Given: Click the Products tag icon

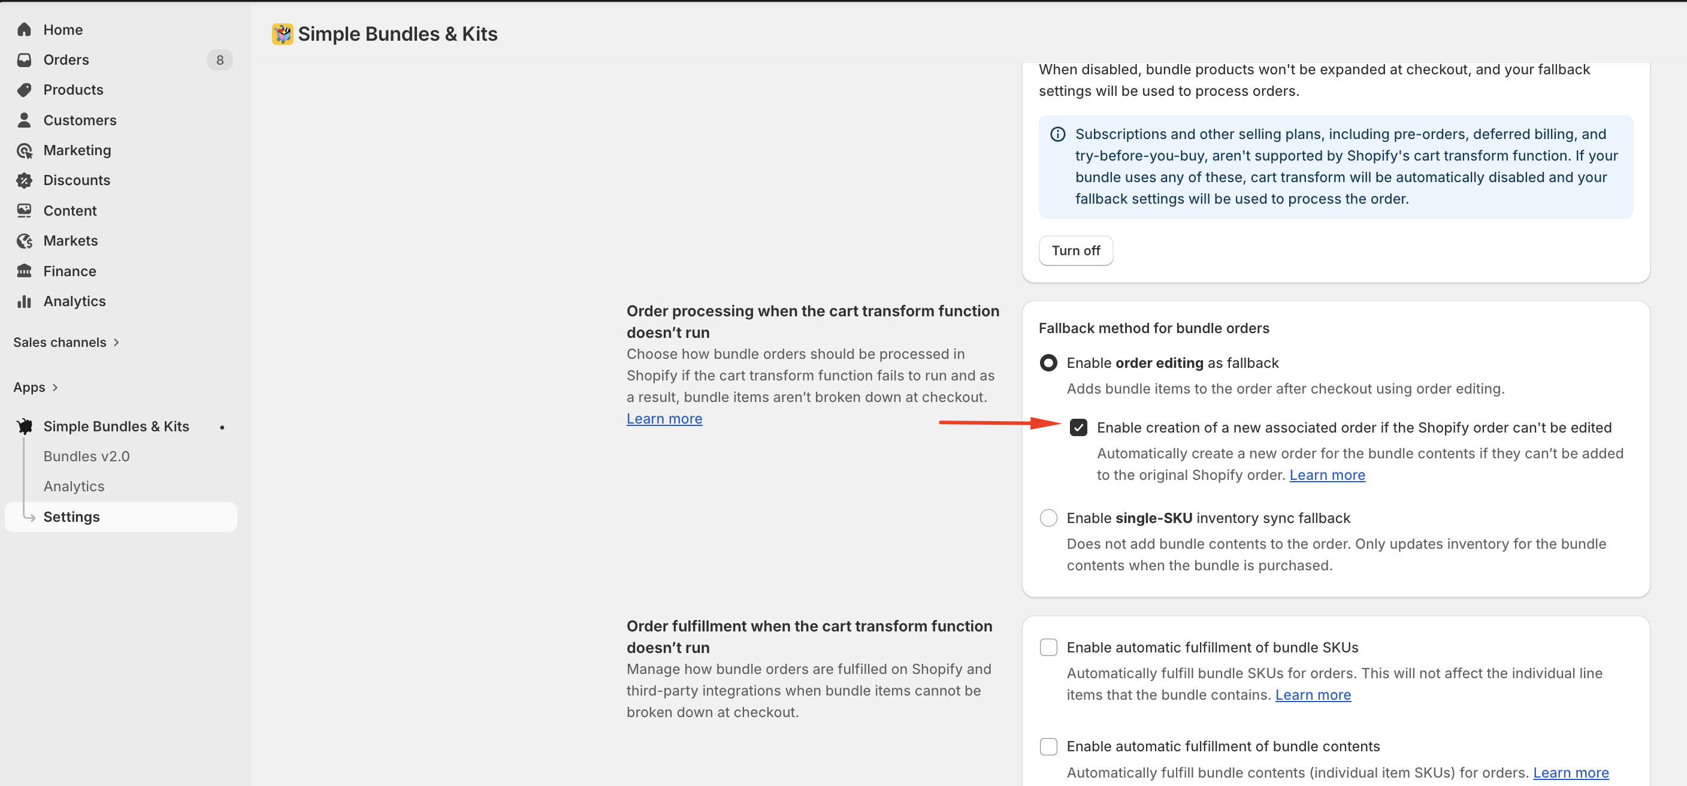Looking at the screenshot, I should [24, 90].
